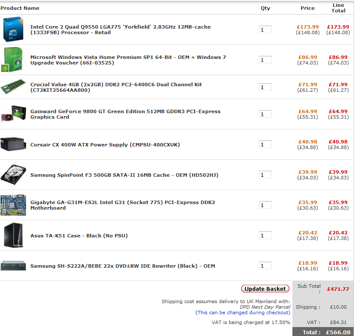This screenshot has height=336, width=357.
Task: Click the Update Basket button
Action: click(265, 289)
